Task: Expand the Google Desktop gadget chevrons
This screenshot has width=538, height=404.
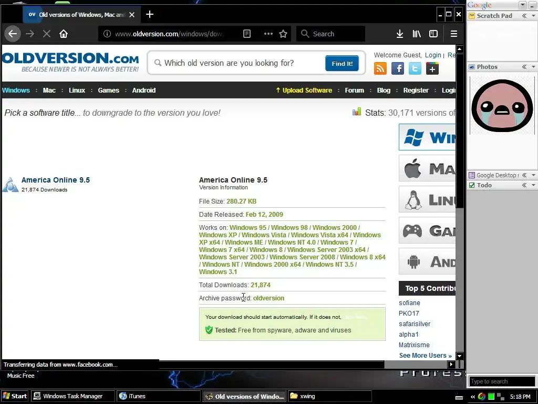Action: pos(524,175)
